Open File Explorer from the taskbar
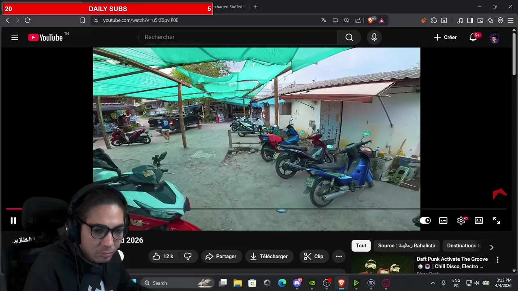Screen dimensions: 518x291 point(238,283)
